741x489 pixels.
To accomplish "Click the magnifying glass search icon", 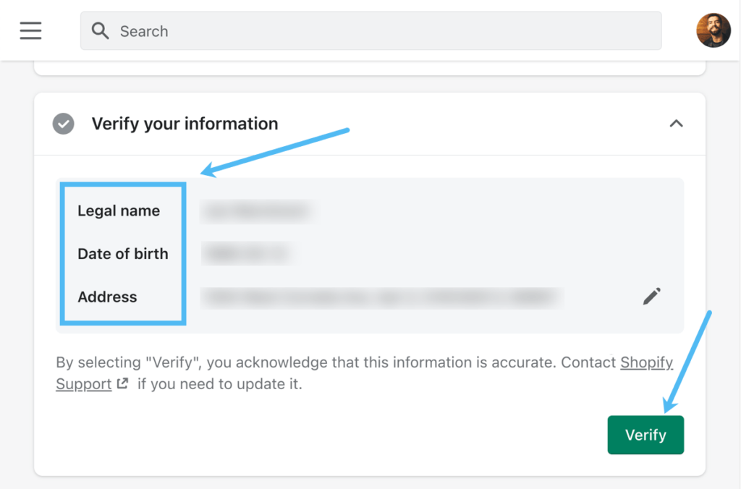I will point(101,31).
